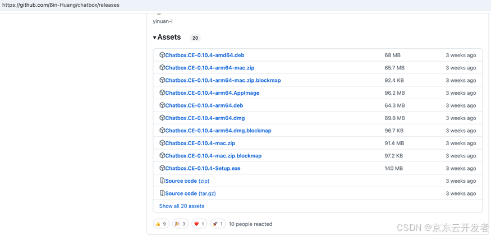Click the package icon beside Setup.exe asset
Screen dimensions: 491x236
162,168
